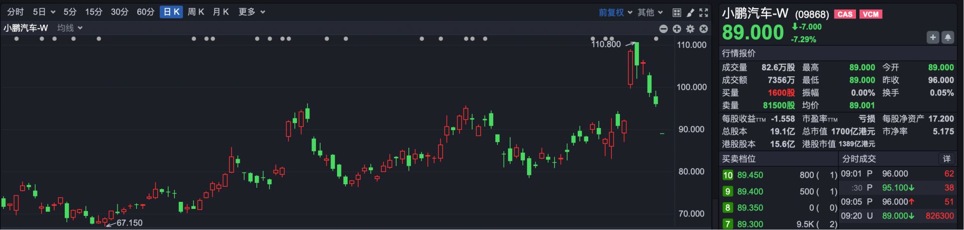Open the multi-chart grid layout icon
The height and width of the screenshot is (230, 964).
coord(677,13)
